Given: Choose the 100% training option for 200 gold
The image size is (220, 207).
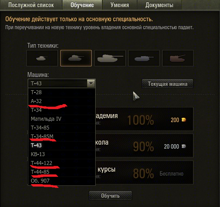Looking at the screenshot, I should [144, 119].
